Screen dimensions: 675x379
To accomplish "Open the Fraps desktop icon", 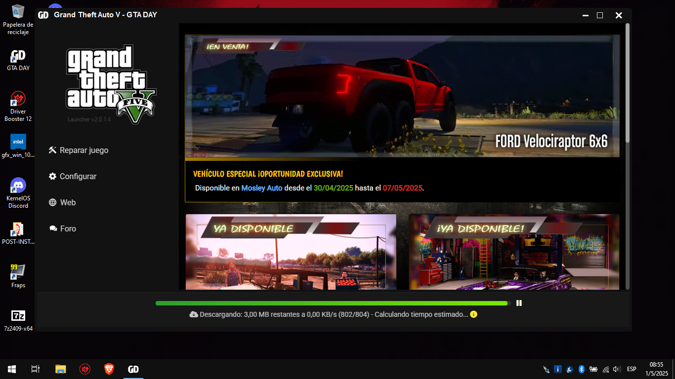I will pyautogui.click(x=18, y=275).
